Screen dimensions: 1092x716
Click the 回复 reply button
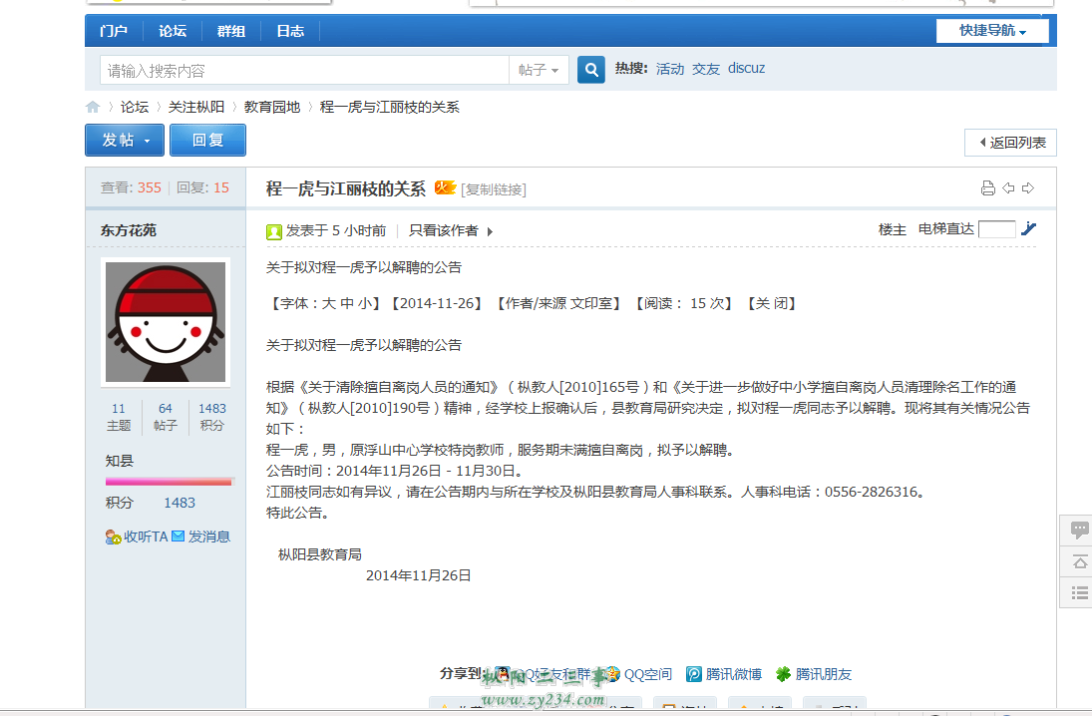[x=207, y=140]
